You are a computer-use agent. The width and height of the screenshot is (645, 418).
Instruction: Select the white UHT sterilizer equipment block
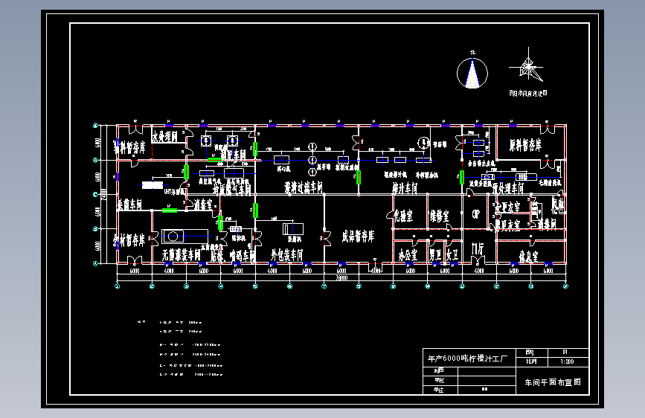coord(153,185)
